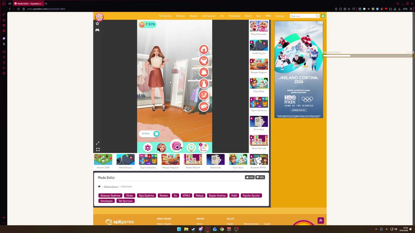
Task: Open a new browser tab with plus
Action: coord(46,4)
